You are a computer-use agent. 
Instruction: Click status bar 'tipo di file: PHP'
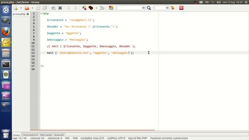[x=138, y=138]
